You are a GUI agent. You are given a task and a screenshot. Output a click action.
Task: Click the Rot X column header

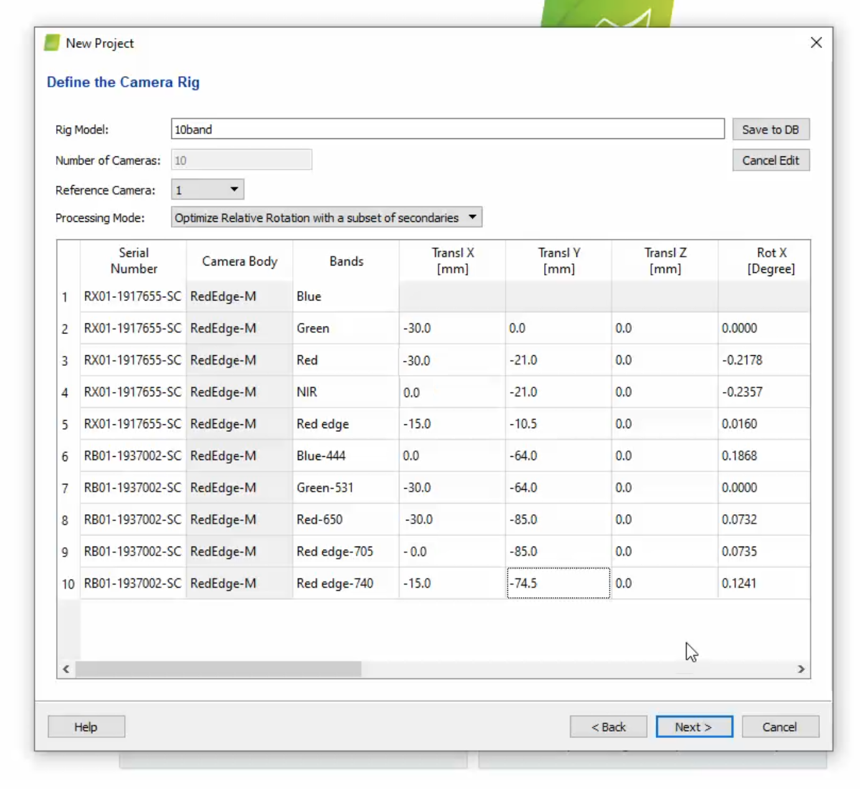point(765,261)
